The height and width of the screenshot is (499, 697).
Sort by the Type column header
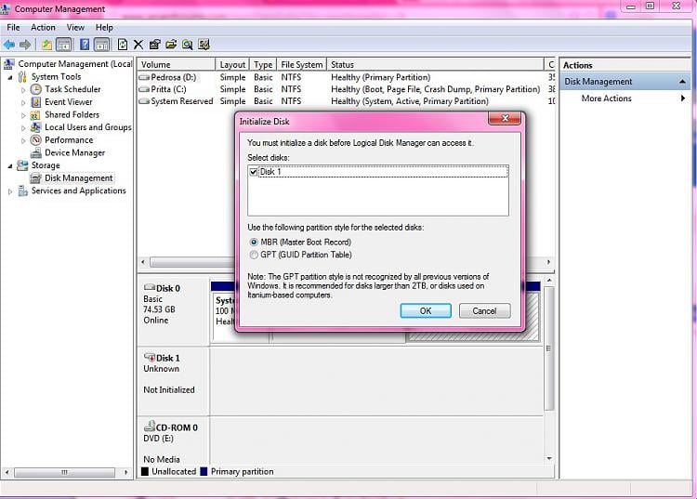coord(263,64)
